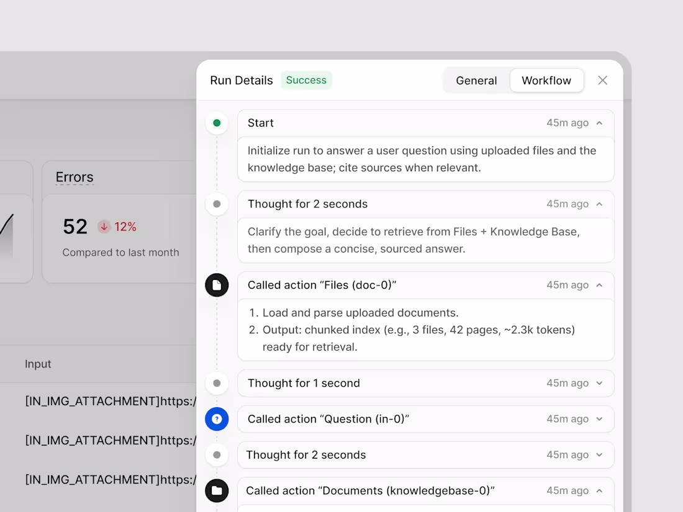683x512 pixels.
Task: Collapse the Start step entry
Action: [x=600, y=122]
